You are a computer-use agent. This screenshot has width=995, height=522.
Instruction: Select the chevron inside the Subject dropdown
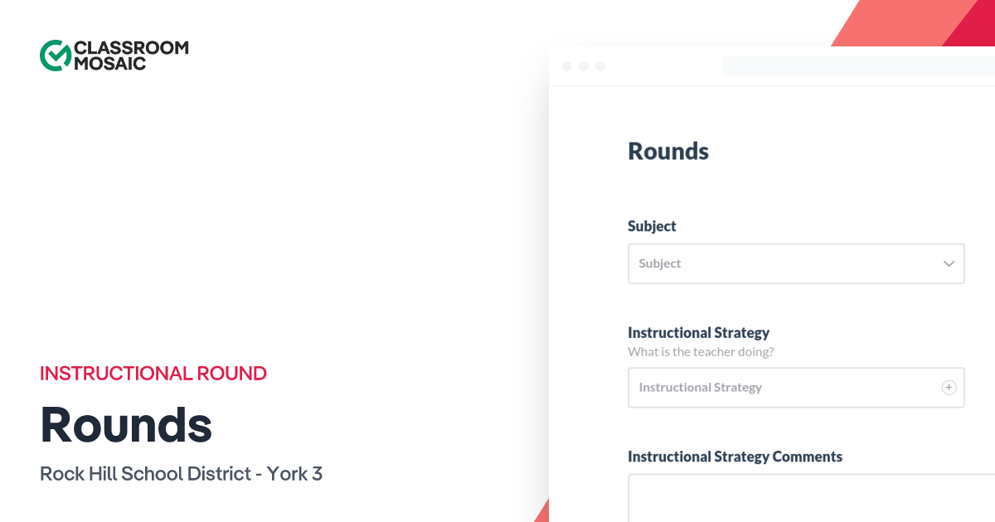click(948, 263)
